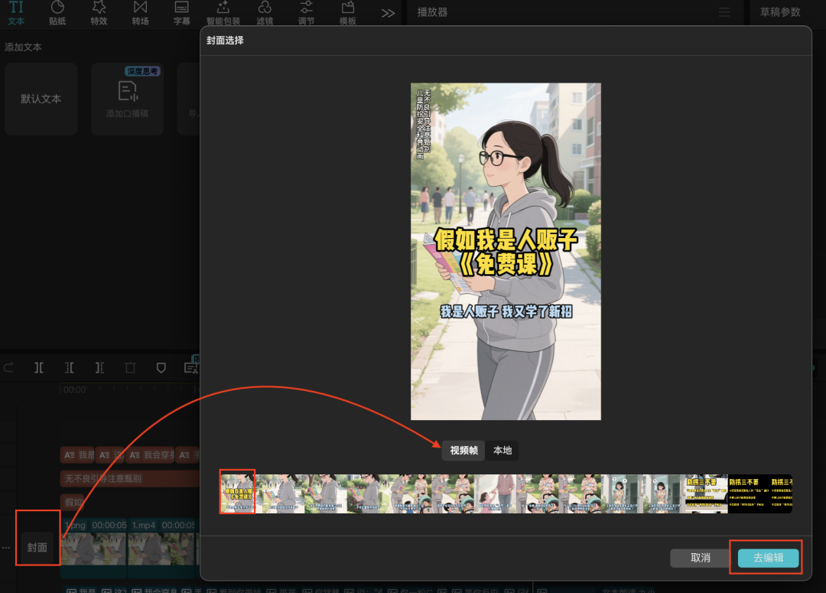Click the split clip icon above timeline
This screenshot has width=826, height=593.
point(39,367)
